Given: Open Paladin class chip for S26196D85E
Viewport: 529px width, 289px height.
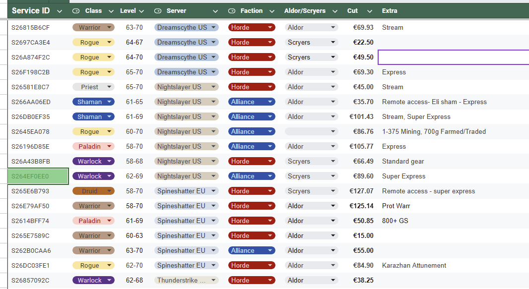Looking at the screenshot, I should 93,146.
